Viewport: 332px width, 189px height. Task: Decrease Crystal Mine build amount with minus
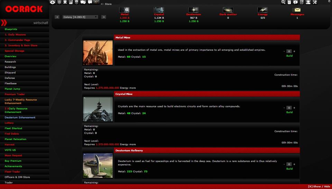284,108
